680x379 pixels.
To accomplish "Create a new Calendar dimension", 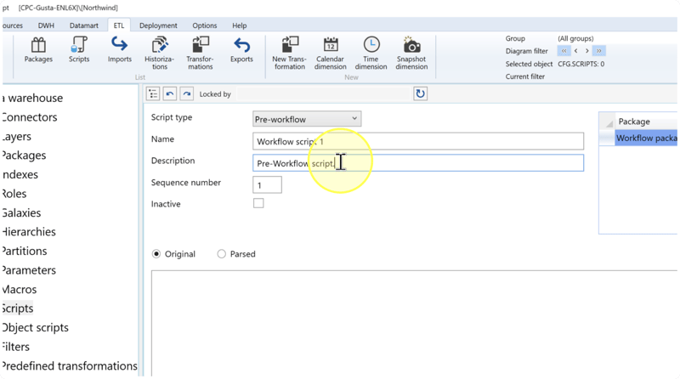I will point(331,54).
